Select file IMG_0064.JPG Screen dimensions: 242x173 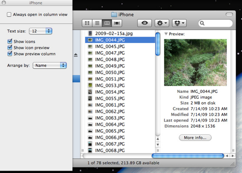pos(120,124)
